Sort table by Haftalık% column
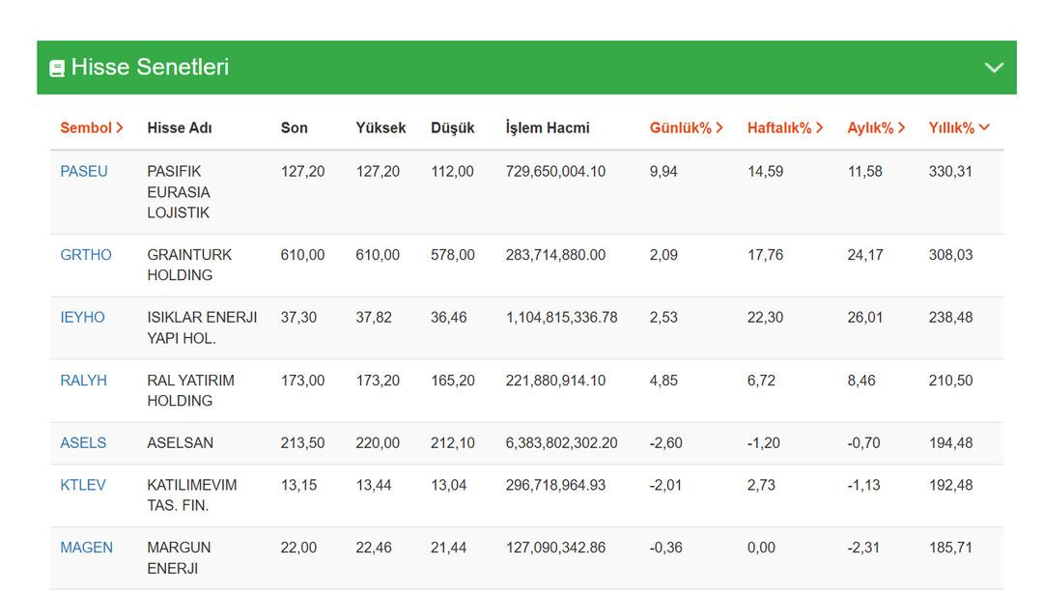 point(784,127)
